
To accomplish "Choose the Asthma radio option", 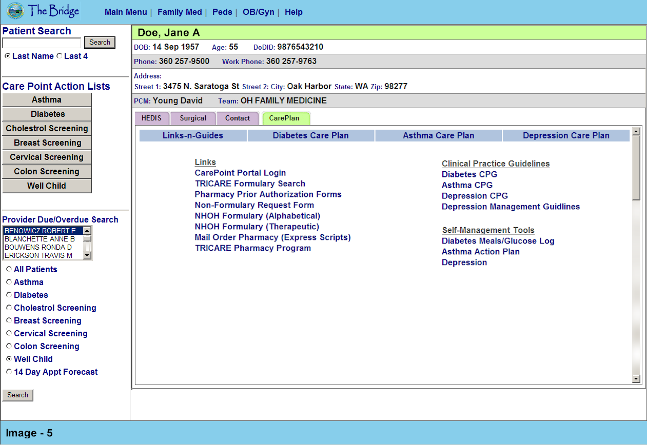I will coord(9,282).
